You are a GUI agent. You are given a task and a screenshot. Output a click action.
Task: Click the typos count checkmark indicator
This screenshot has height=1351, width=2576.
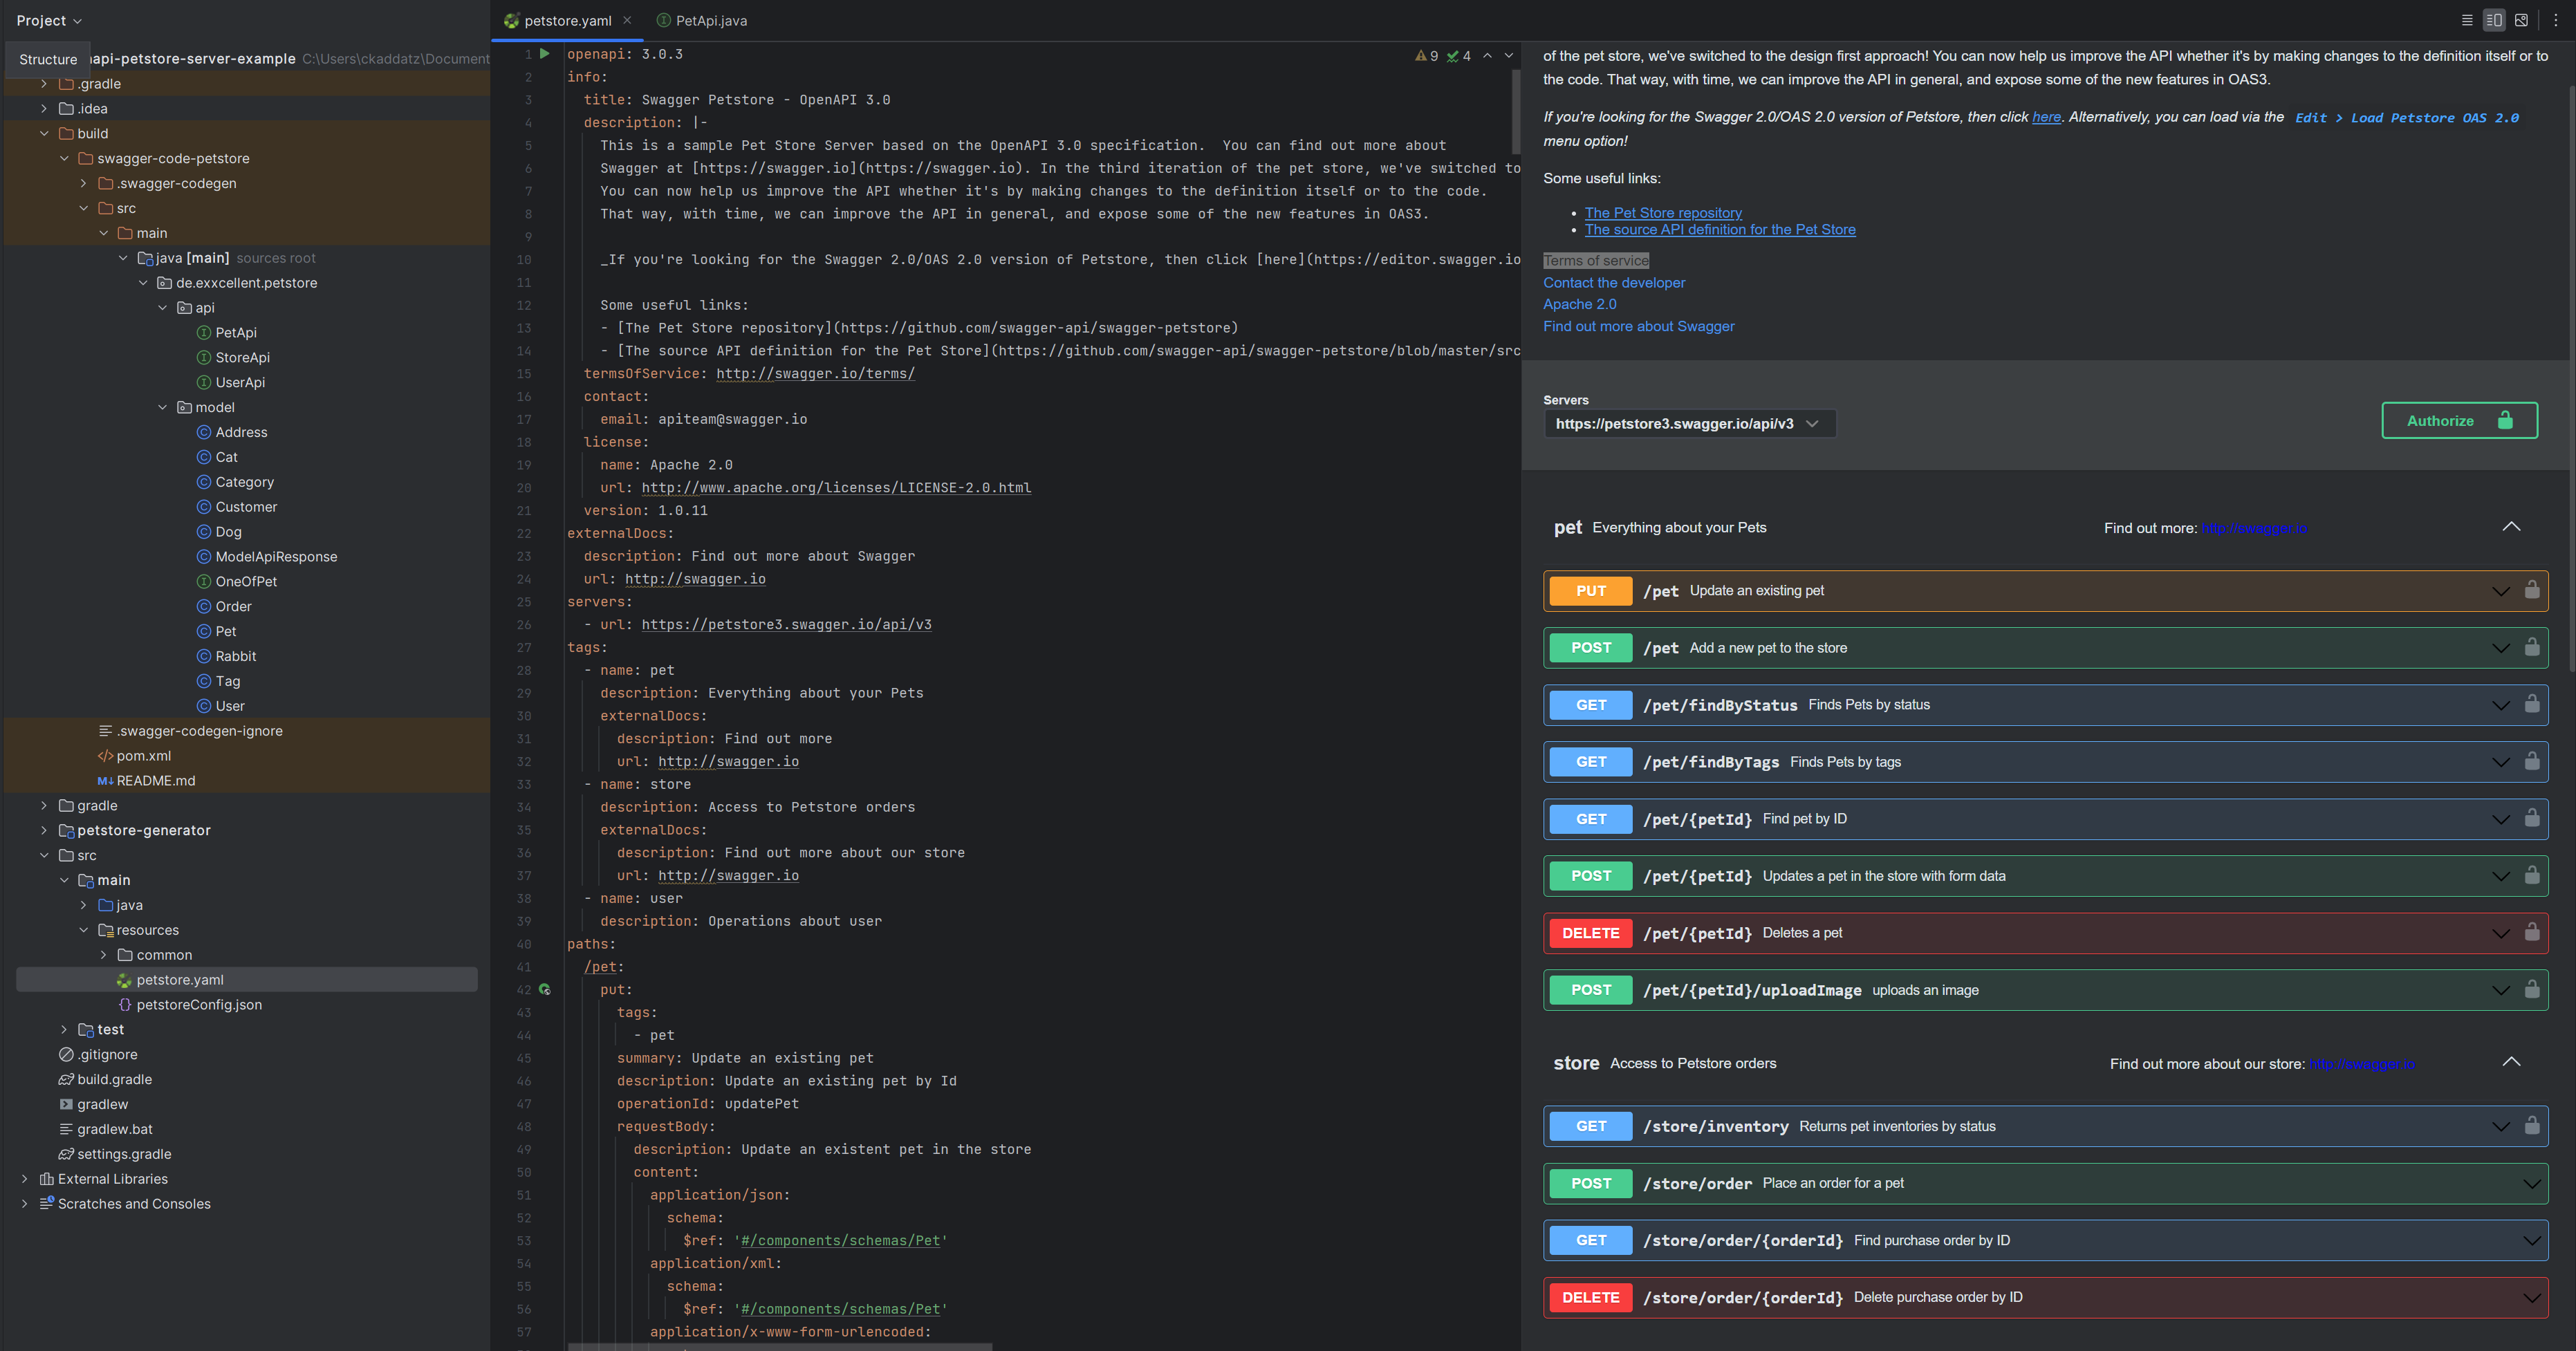[1459, 56]
